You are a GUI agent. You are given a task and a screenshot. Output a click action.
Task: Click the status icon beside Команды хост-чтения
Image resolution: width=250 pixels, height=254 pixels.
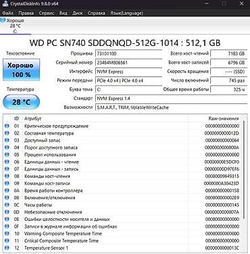coord(7,176)
